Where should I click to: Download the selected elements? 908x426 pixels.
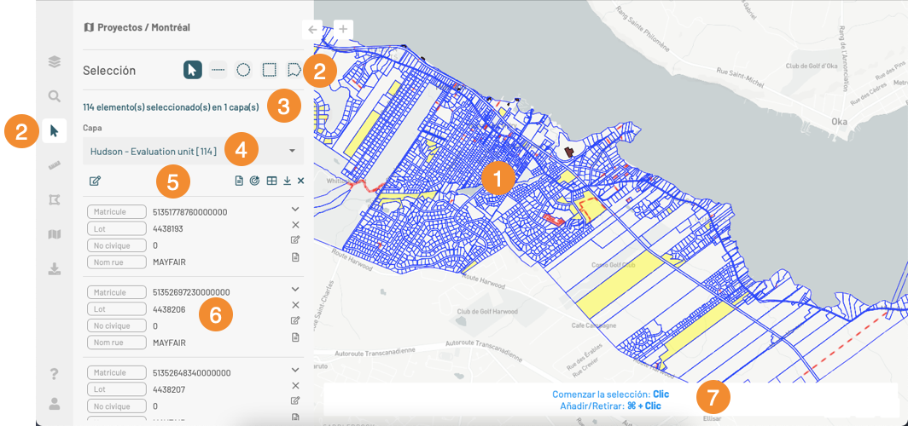tap(287, 181)
